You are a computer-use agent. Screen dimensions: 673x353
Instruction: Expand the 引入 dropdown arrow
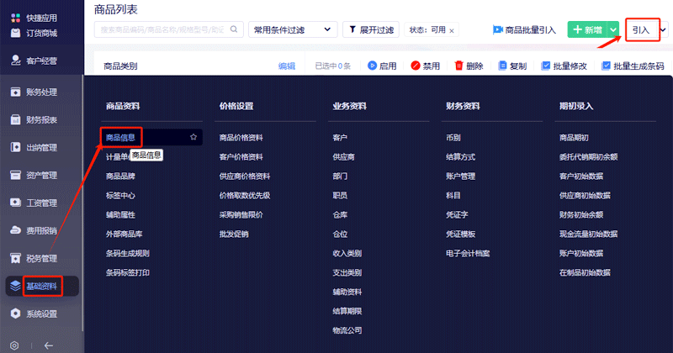coord(664,29)
